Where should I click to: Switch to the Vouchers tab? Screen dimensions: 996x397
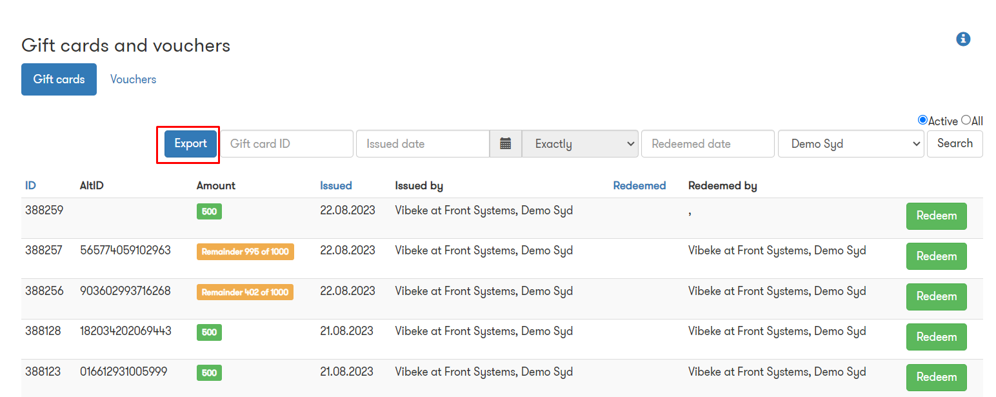[x=133, y=79]
